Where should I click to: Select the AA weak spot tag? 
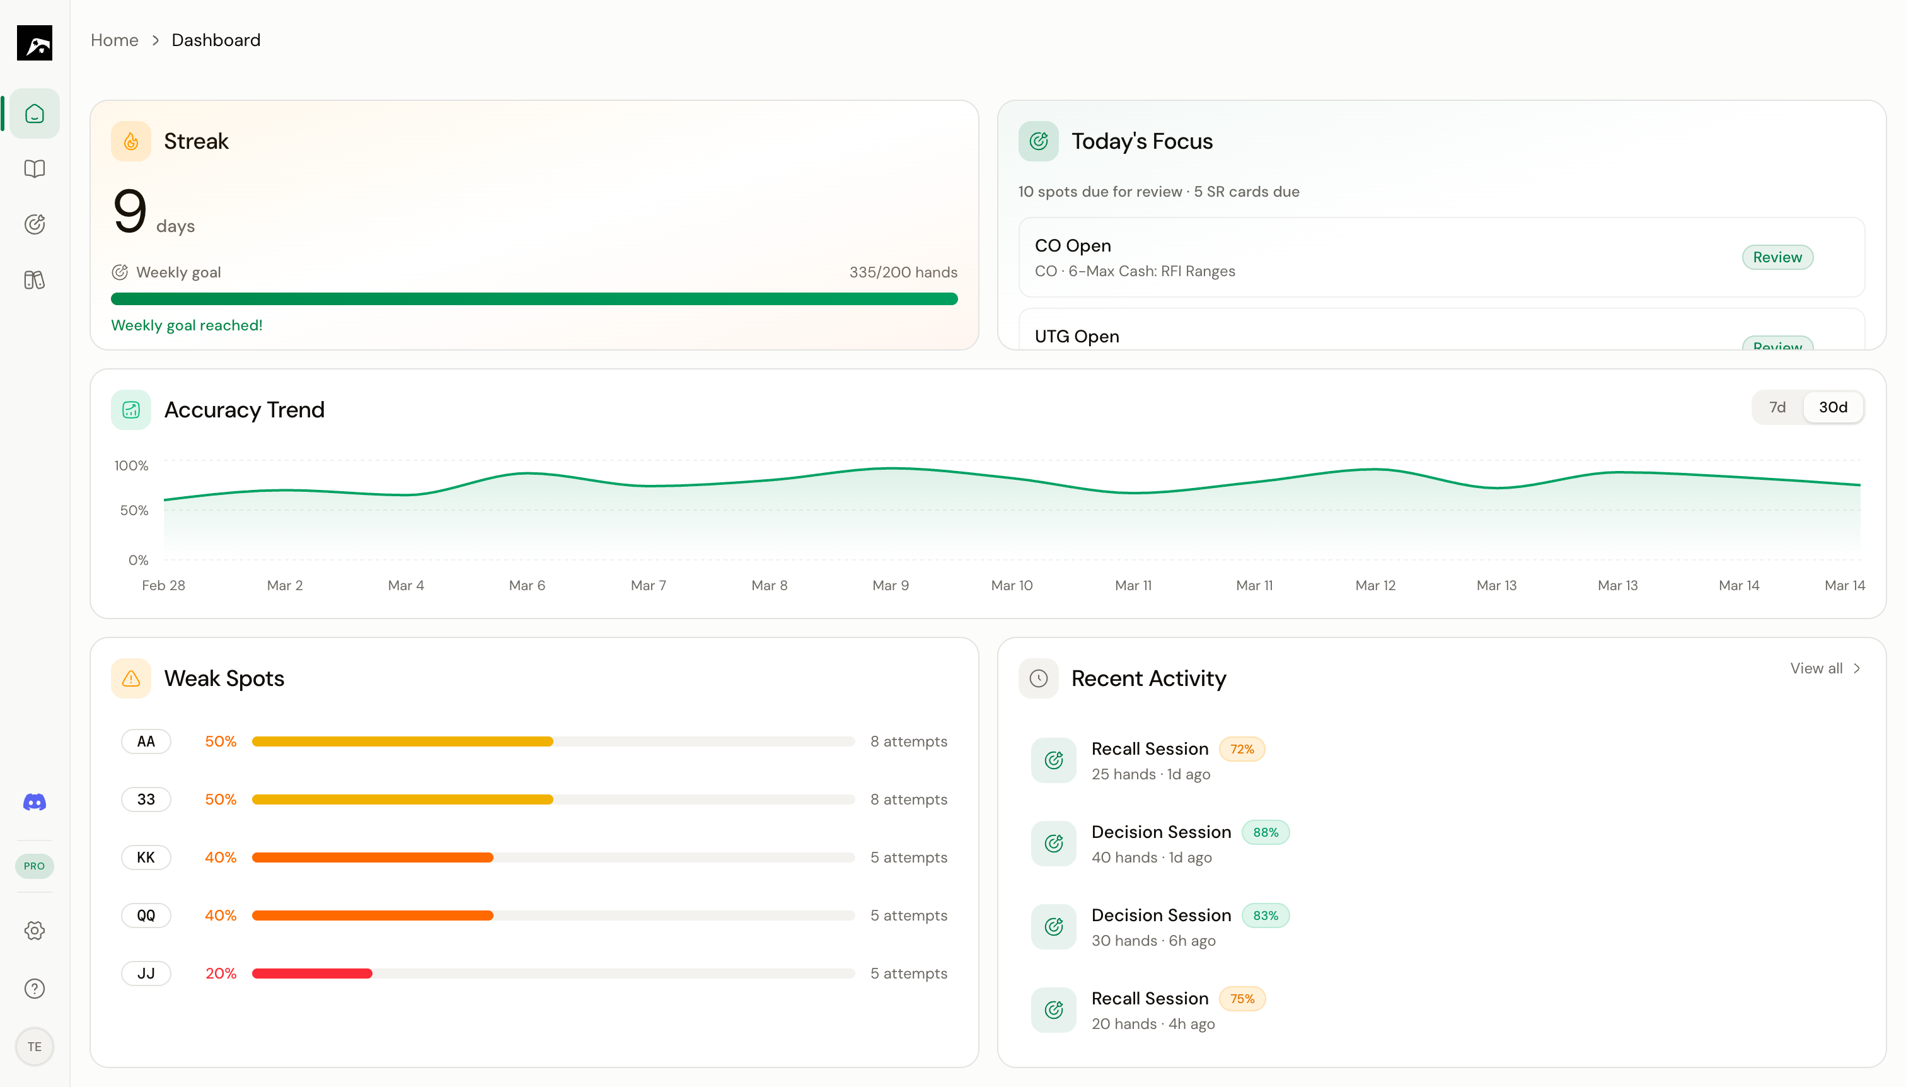click(146, 741)
